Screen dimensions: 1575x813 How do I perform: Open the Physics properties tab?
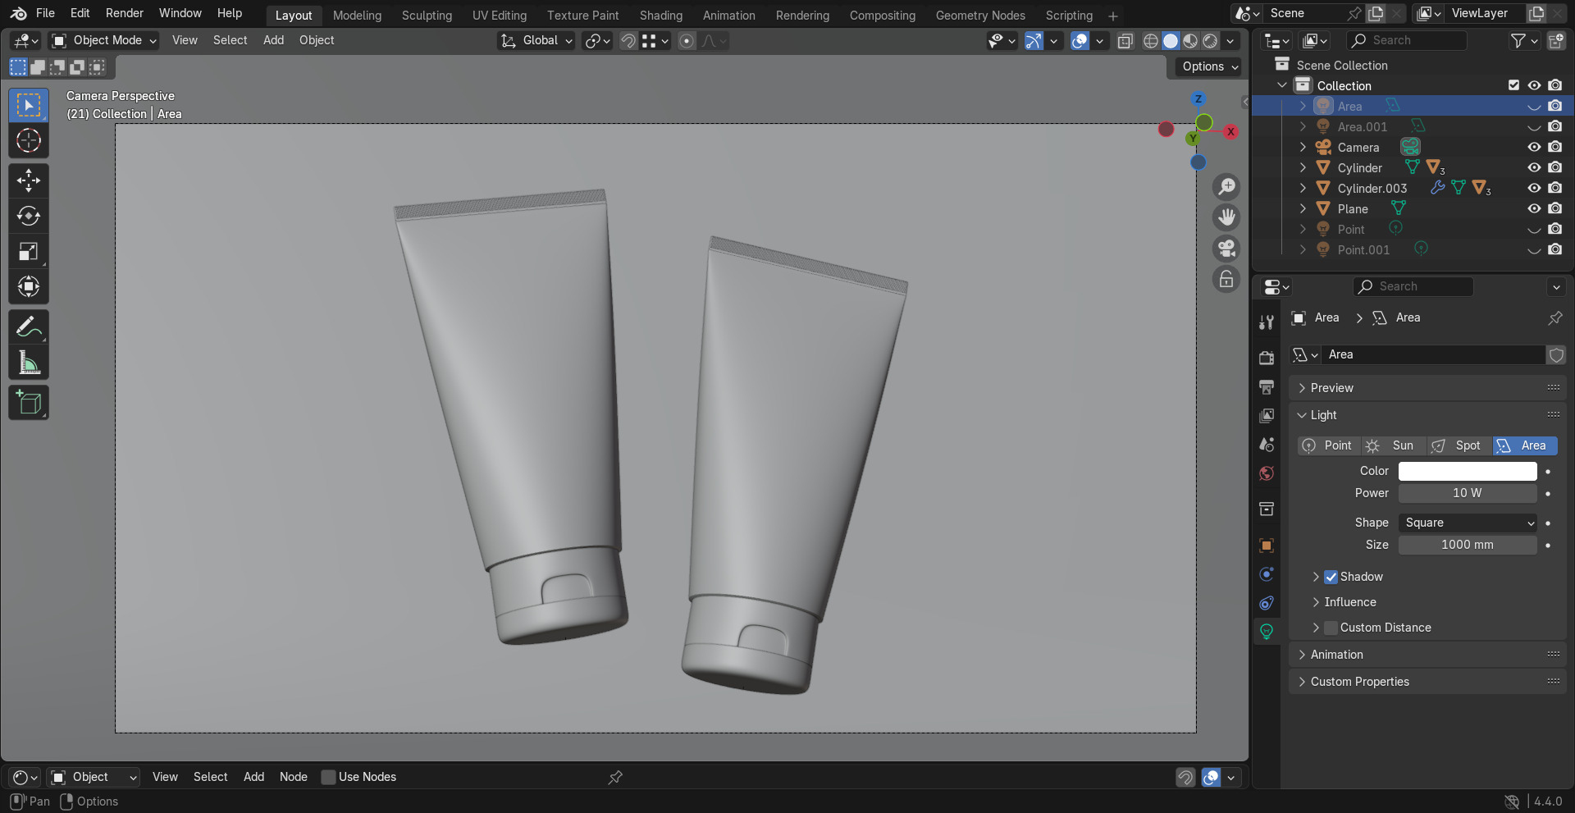point(1267,574)
